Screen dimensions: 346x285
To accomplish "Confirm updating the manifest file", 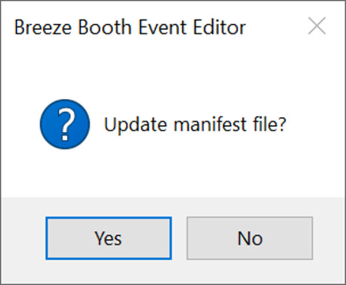I will [108, 238].
